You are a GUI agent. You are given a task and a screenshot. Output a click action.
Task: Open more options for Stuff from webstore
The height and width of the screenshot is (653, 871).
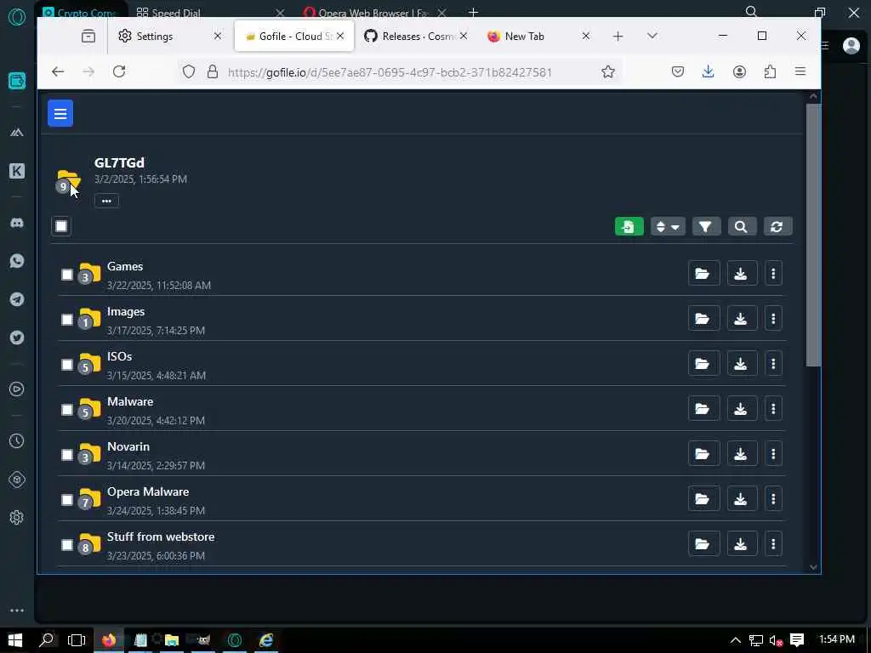pyautogui.click(x=773, y=543)
